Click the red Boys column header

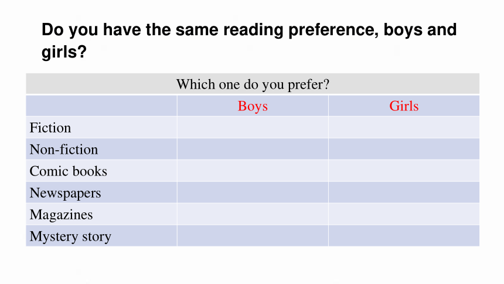point(253,106)
